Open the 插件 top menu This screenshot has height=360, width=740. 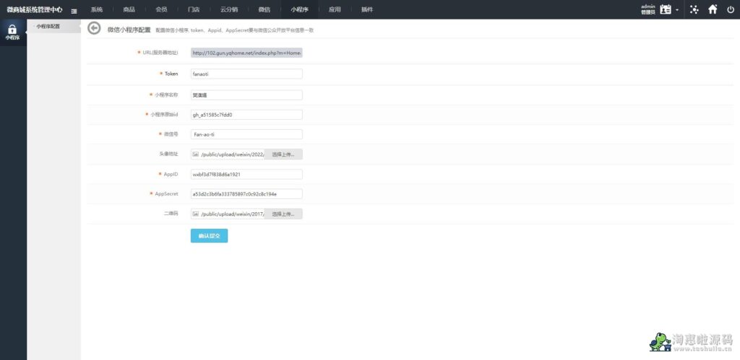click(366, 9)
